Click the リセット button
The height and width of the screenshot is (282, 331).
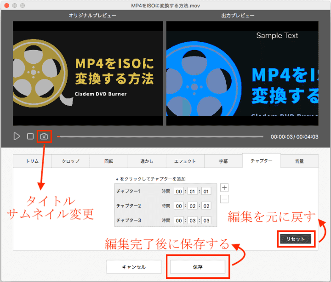(296, 239)
